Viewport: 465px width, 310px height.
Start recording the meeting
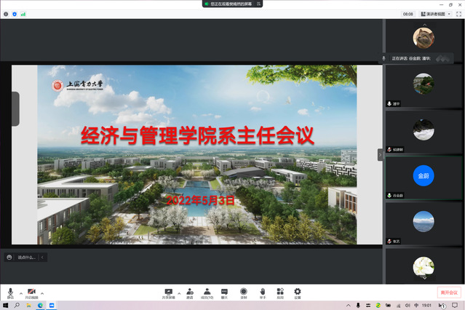(x=244, y=292)
